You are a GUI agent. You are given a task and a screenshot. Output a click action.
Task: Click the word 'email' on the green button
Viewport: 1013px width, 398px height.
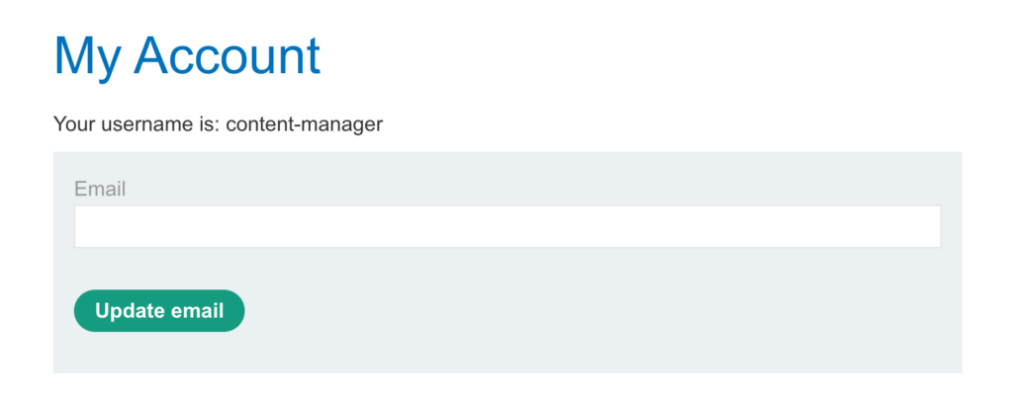[x=197, y=311]
